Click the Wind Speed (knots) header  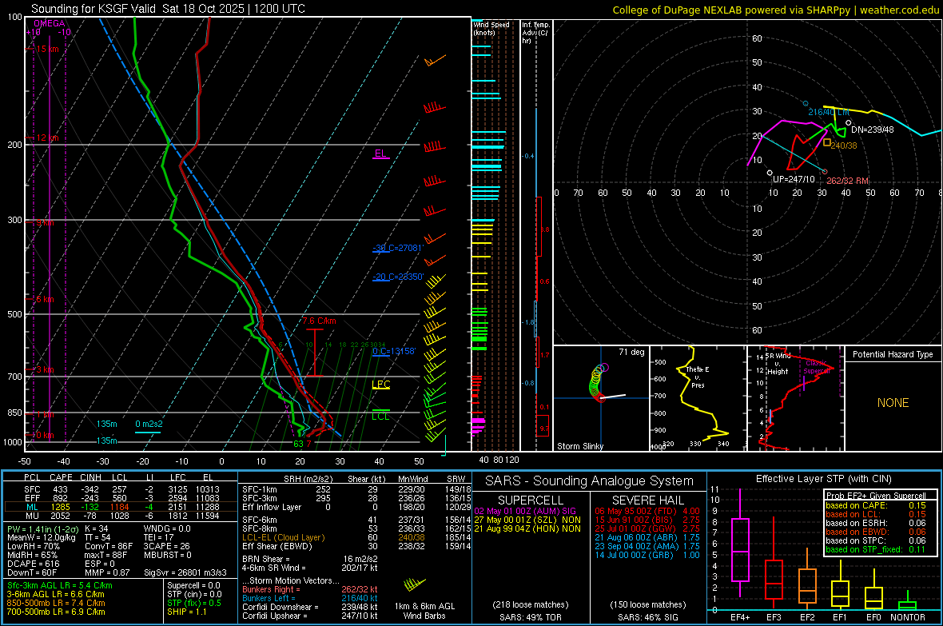click(491, 28)
